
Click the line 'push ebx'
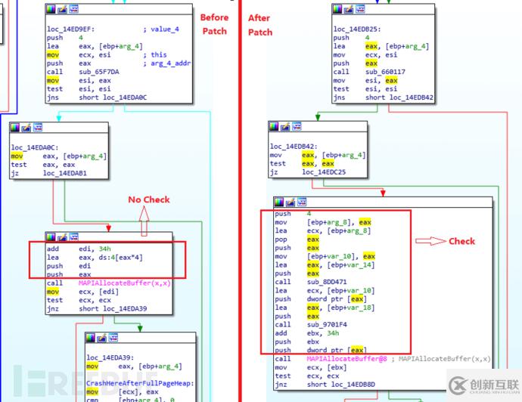[x=297, y=342]
